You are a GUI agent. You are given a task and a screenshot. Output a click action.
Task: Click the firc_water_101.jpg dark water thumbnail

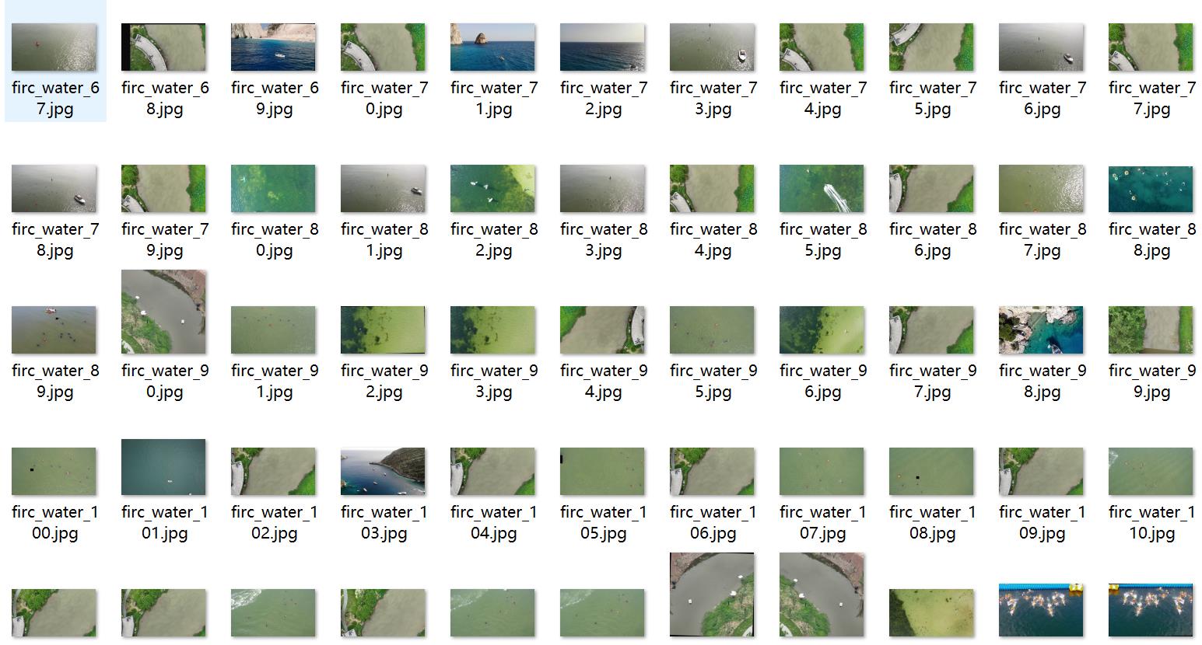(x=163, y=468)
